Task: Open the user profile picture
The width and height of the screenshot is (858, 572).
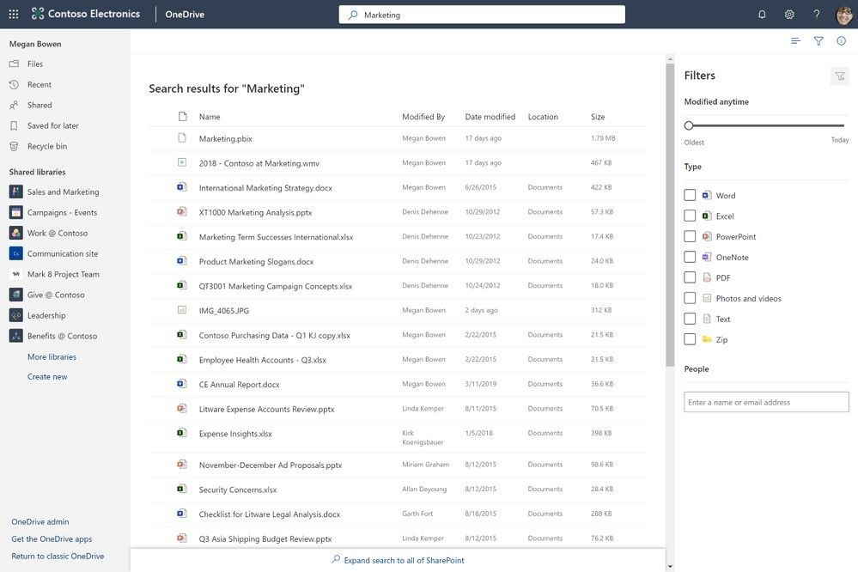Action: (844, 15)
